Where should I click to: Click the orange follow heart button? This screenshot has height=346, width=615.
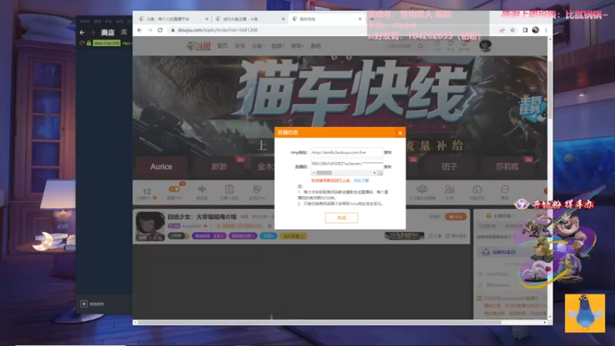(455, 217)
